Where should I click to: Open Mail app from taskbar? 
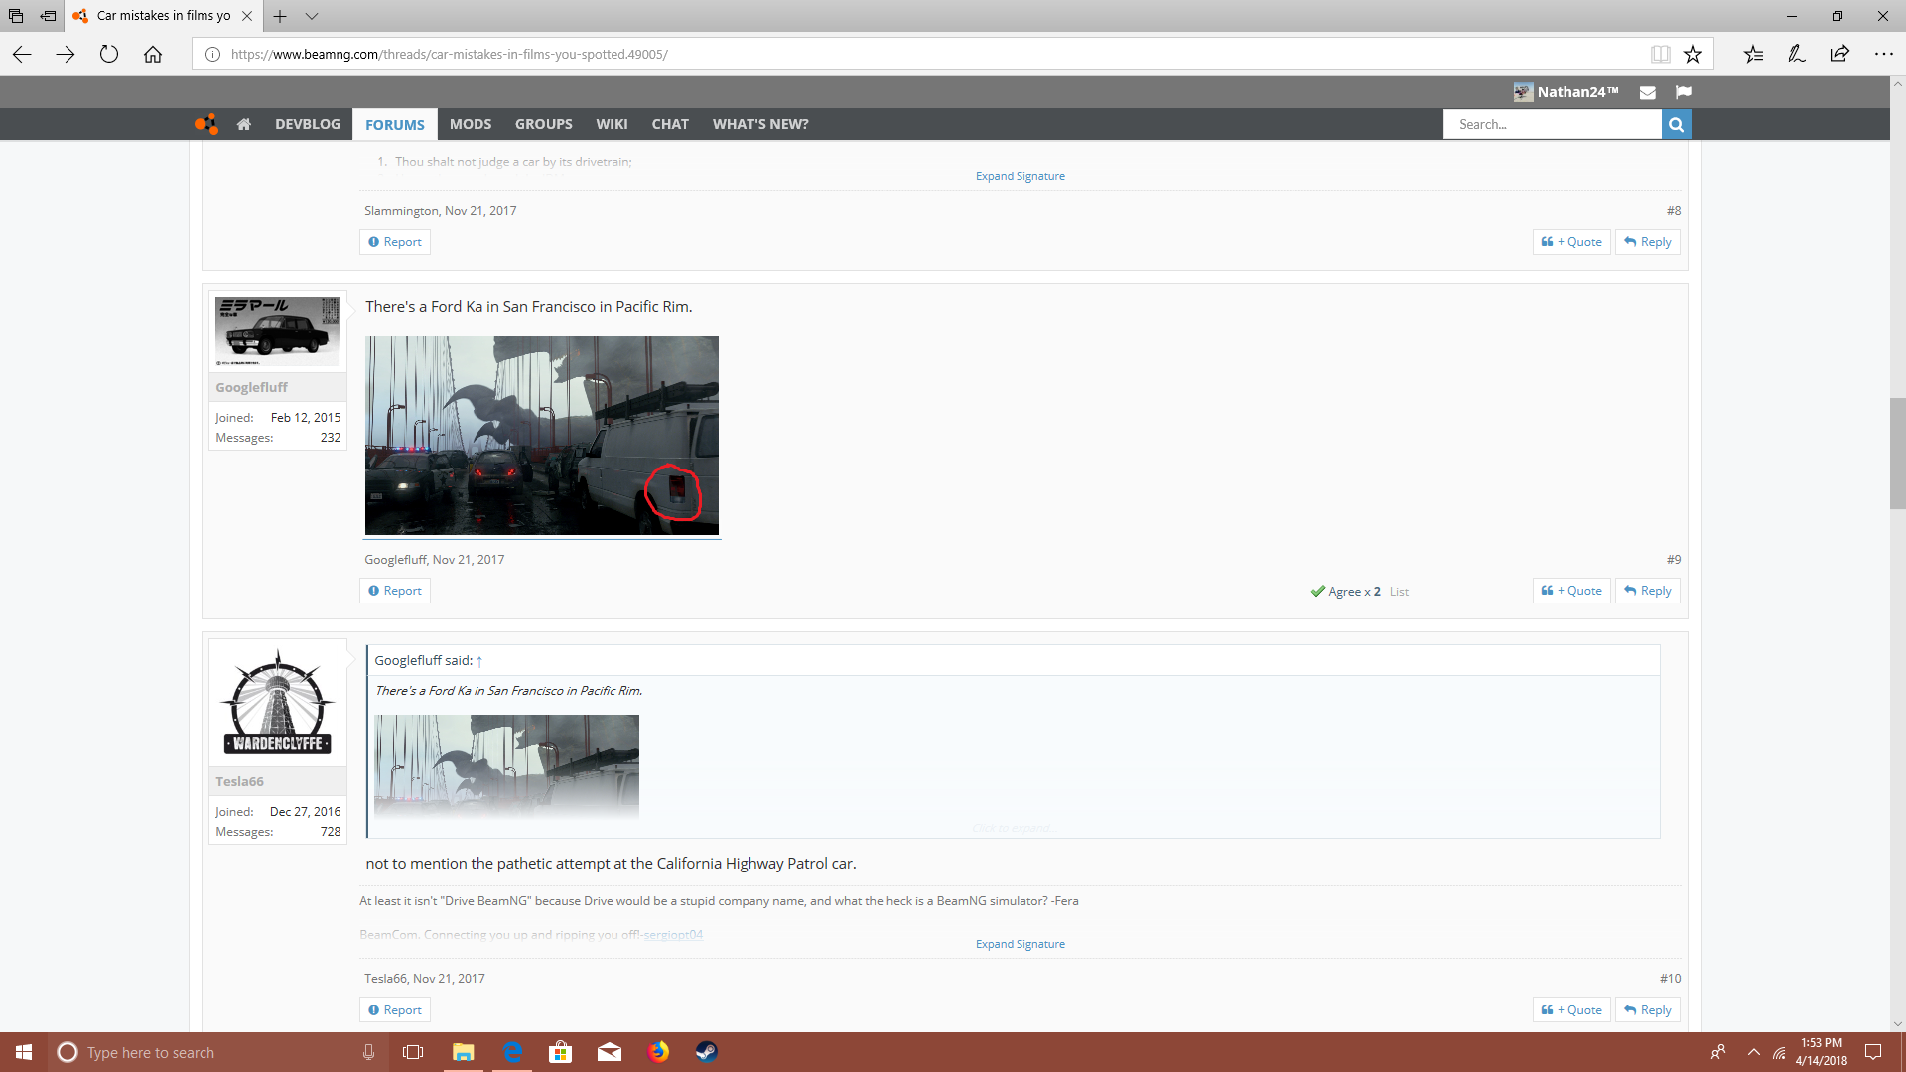pyautogui.click(x=610, y=1052)
